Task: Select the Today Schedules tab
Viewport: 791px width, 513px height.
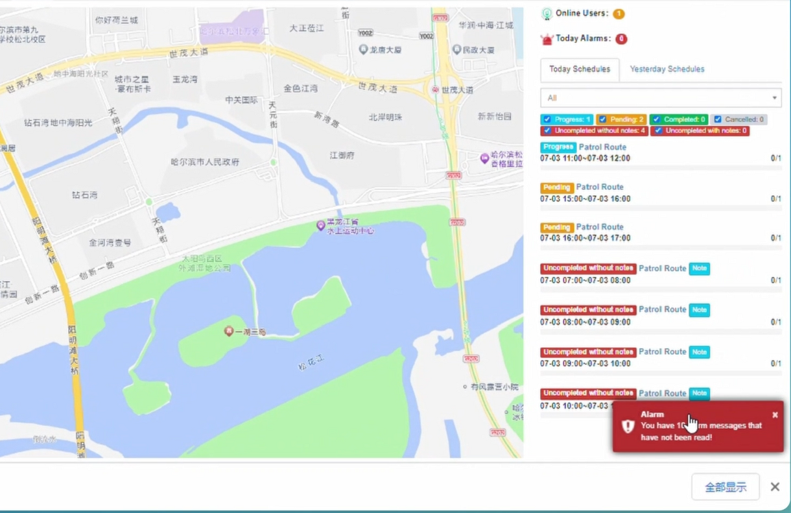Action: click(580, 69)
